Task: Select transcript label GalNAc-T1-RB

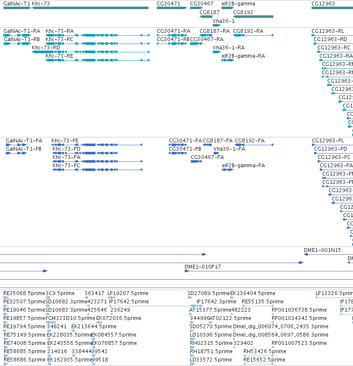Action: pyautogui.click(x=22, y=39)
